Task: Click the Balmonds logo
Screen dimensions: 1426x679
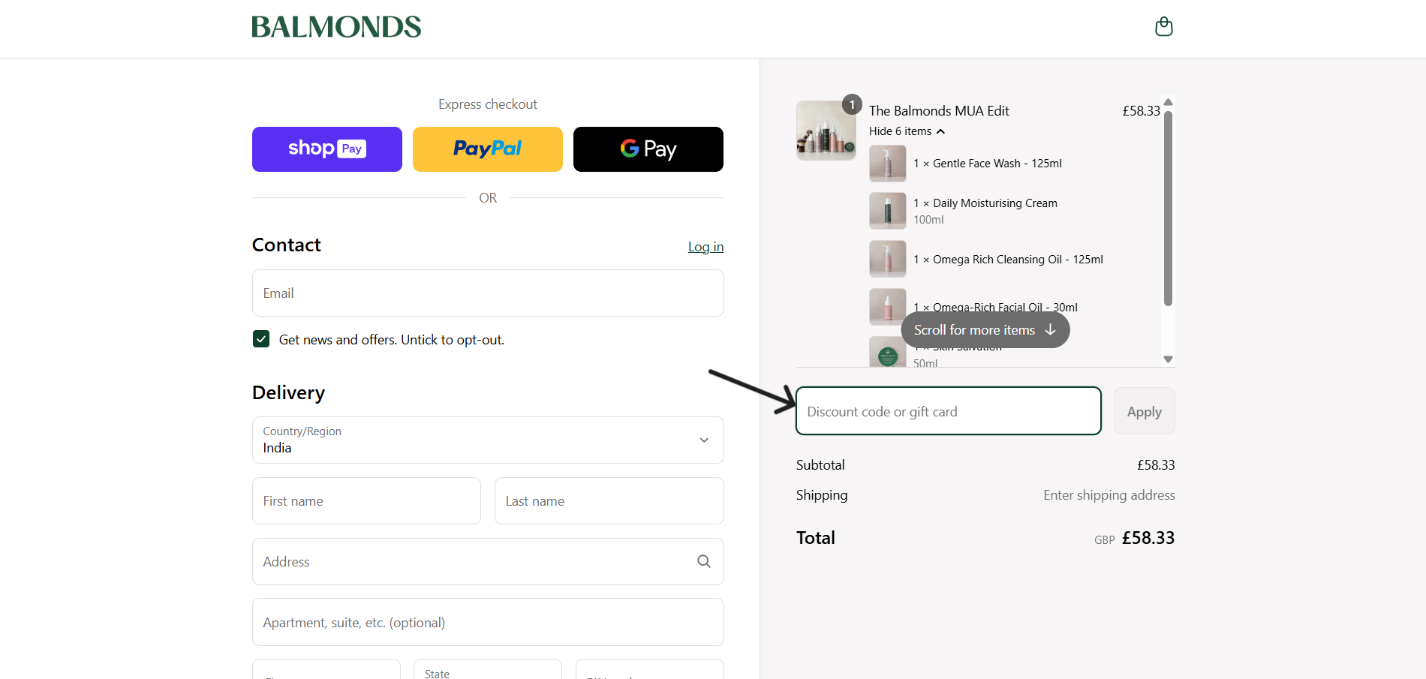Action: click(336, 27)
